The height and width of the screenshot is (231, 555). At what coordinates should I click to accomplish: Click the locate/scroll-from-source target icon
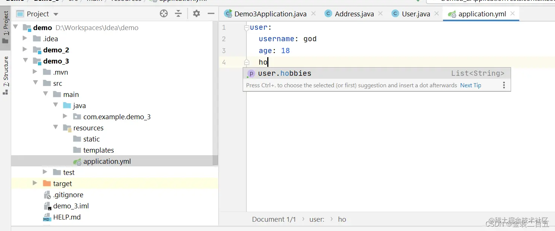pos(164,14)
